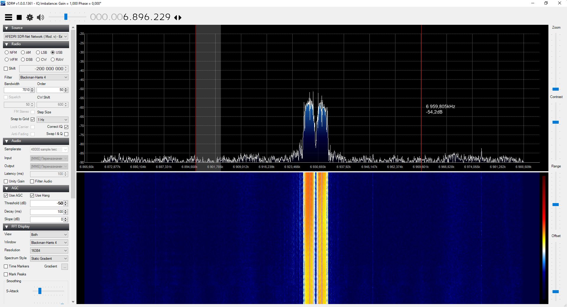
Task: Toggle Use AGC checkbox
Action: pyautogui.click(x=6, y=196)
